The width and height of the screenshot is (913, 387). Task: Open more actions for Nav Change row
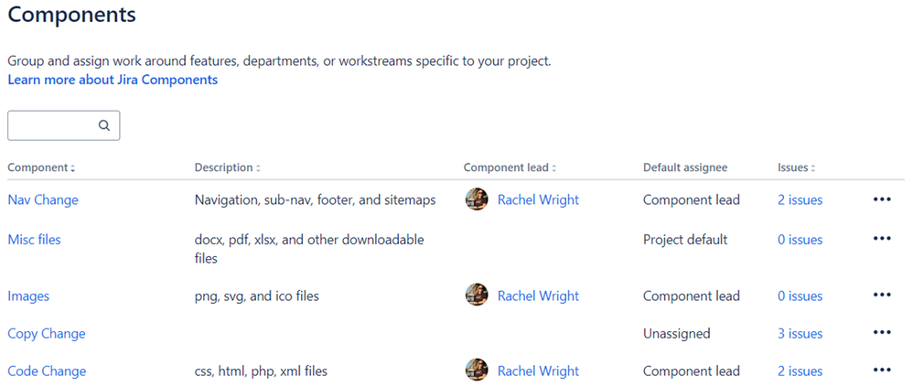[882, 199]
